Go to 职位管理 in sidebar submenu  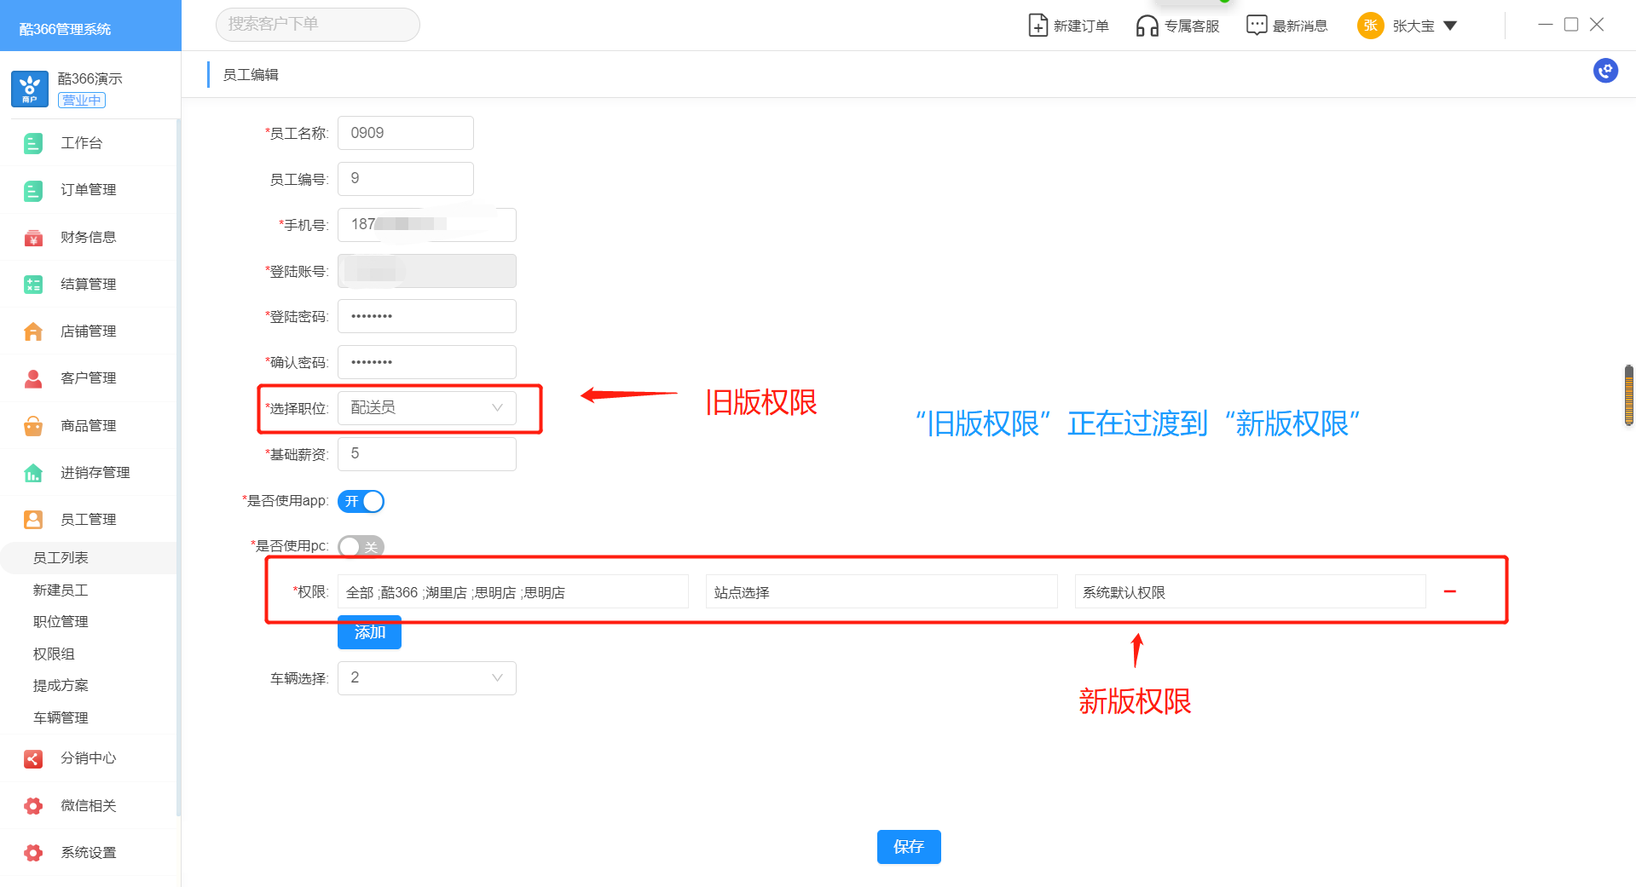point(61,622)
